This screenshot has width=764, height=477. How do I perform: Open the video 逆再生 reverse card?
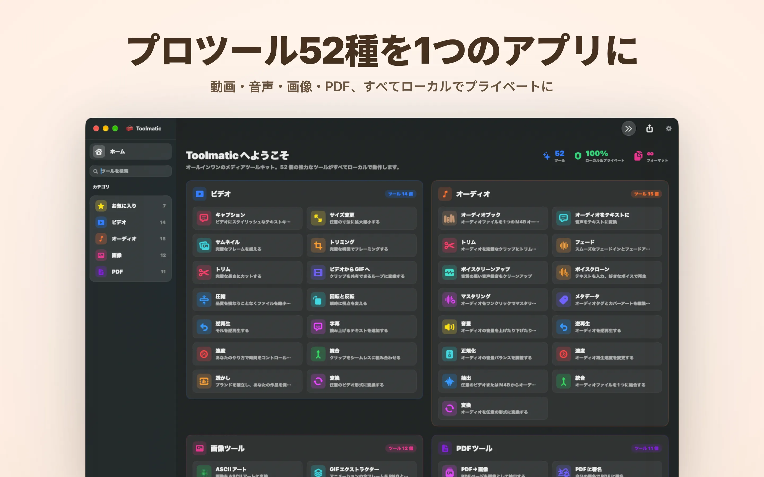pyautogui.click(x=247, y=326)
